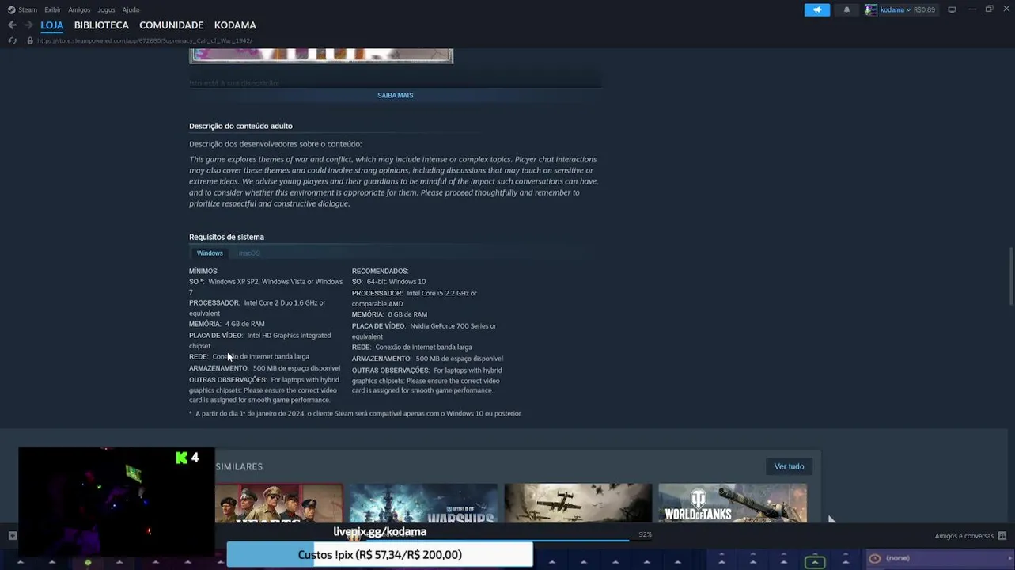This screenshot has width=1015, height=570.
Task: Click the game screenshot image above SAIBA MAIS
Action: coord(321,55)
